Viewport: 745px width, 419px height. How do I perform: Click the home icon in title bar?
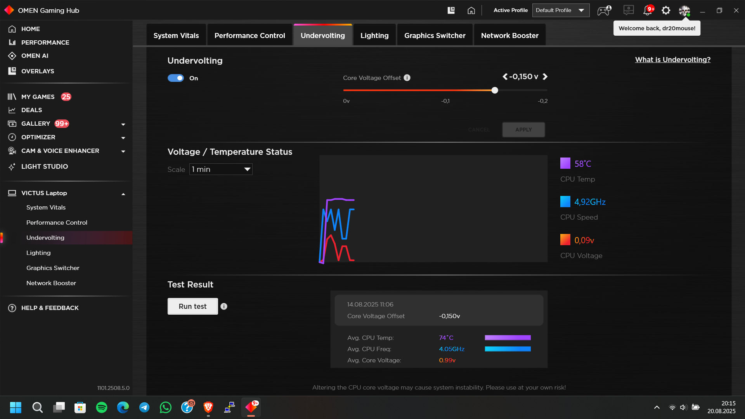click(x=471, y=10)
